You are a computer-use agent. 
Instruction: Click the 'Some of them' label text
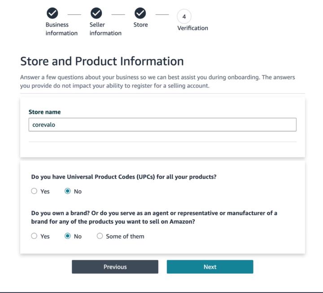(125, 236)
